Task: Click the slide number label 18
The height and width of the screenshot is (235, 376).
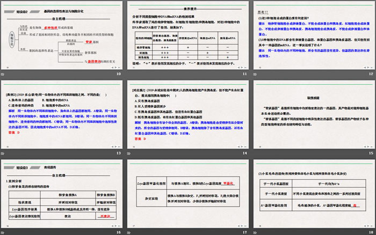Action: click(x=371, y=232)
